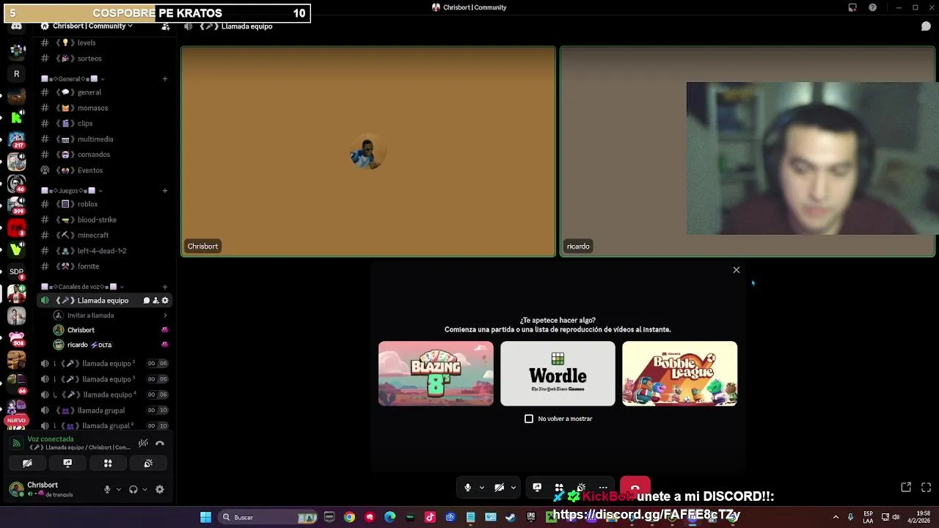Expand headphone output options in user panel
The width and height of the screenshot is (939, 528).
[x=145, y=489]
